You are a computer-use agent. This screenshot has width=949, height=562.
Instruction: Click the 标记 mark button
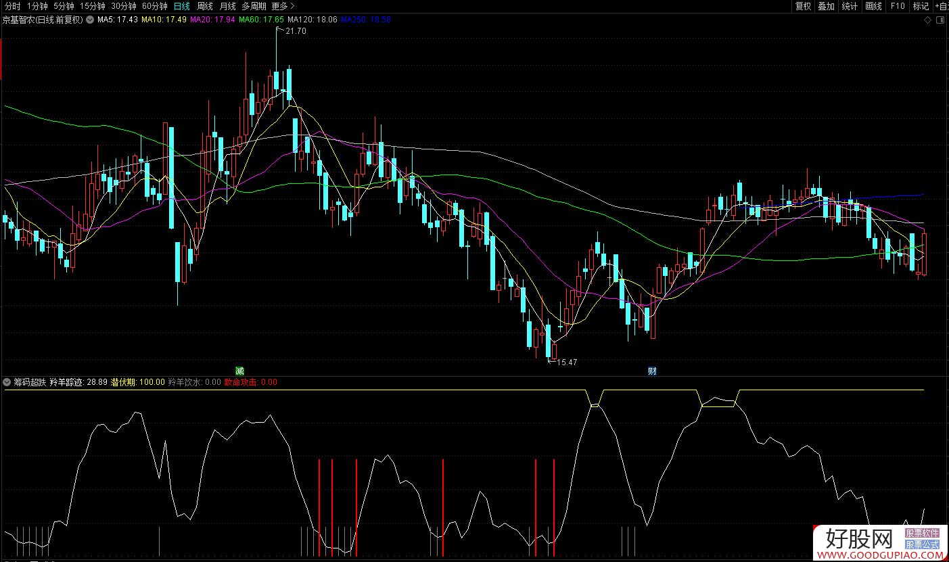[x=921, y=6]
